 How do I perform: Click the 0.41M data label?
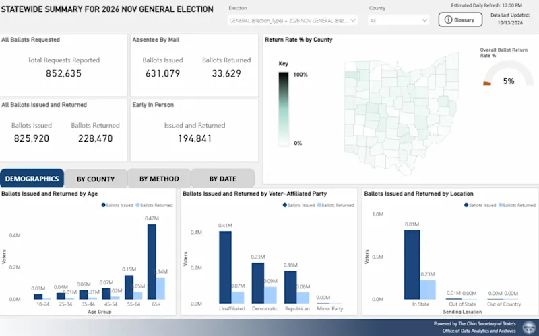click(x=225, y=225)
